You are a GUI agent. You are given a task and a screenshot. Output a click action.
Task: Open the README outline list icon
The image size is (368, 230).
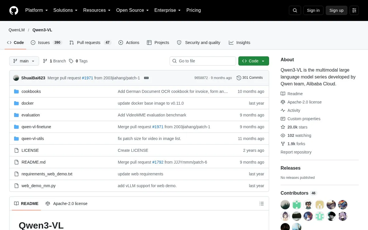click(x=262, y=204)
